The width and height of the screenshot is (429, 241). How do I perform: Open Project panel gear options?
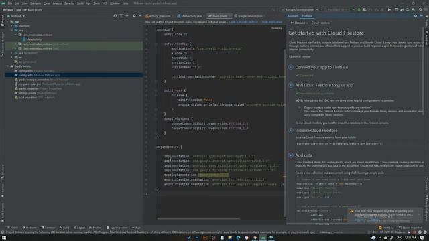click(134, 16)
